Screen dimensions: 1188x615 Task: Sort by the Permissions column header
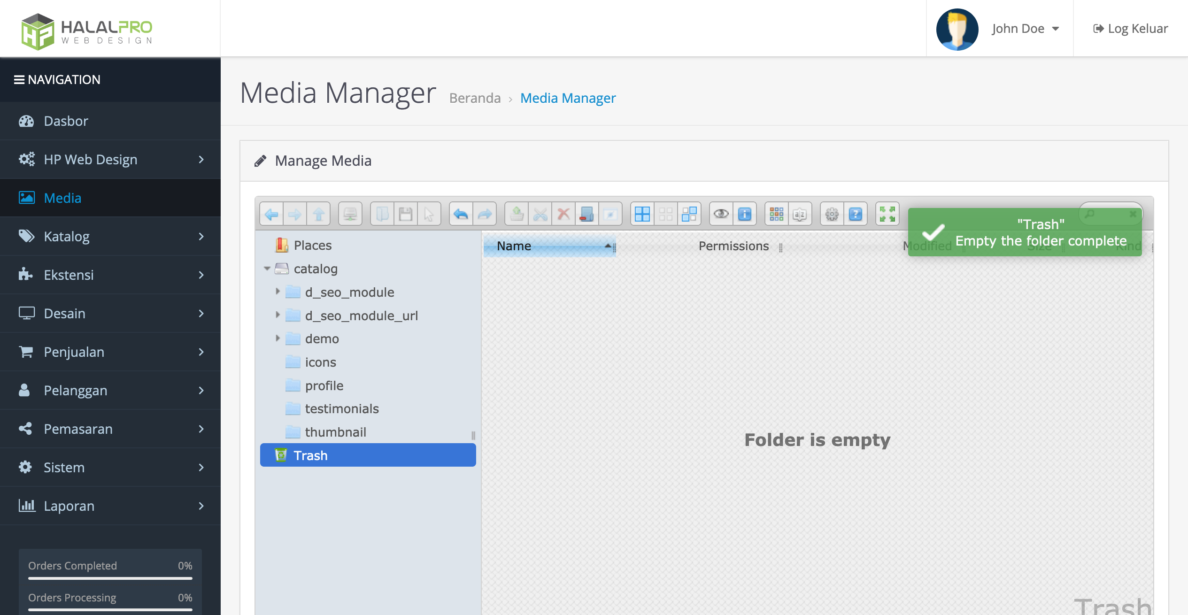click(733, 246)
